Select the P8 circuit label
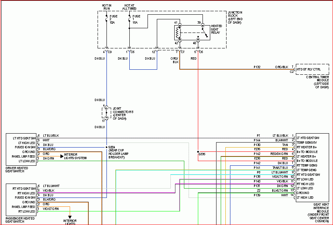333x225 pixels. coord(258,172)
